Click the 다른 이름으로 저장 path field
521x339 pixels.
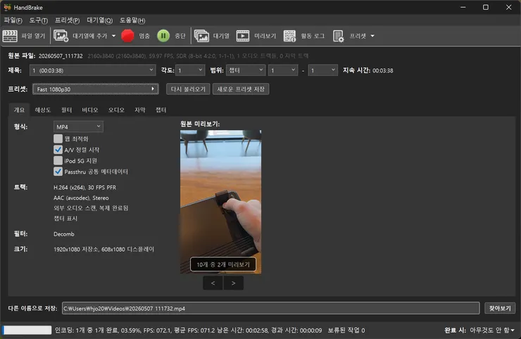tap(271, 308)
